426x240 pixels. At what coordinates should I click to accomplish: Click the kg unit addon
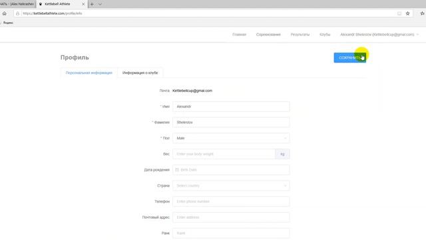[x=282, y=154]
